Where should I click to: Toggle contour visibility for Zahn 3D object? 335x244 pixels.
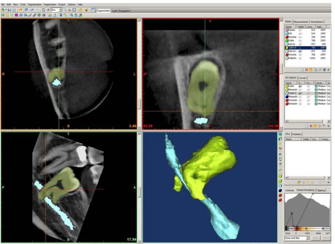[x=308, y=86]
